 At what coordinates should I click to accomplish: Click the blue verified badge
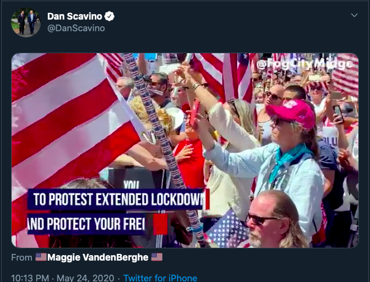click(110, 17)
